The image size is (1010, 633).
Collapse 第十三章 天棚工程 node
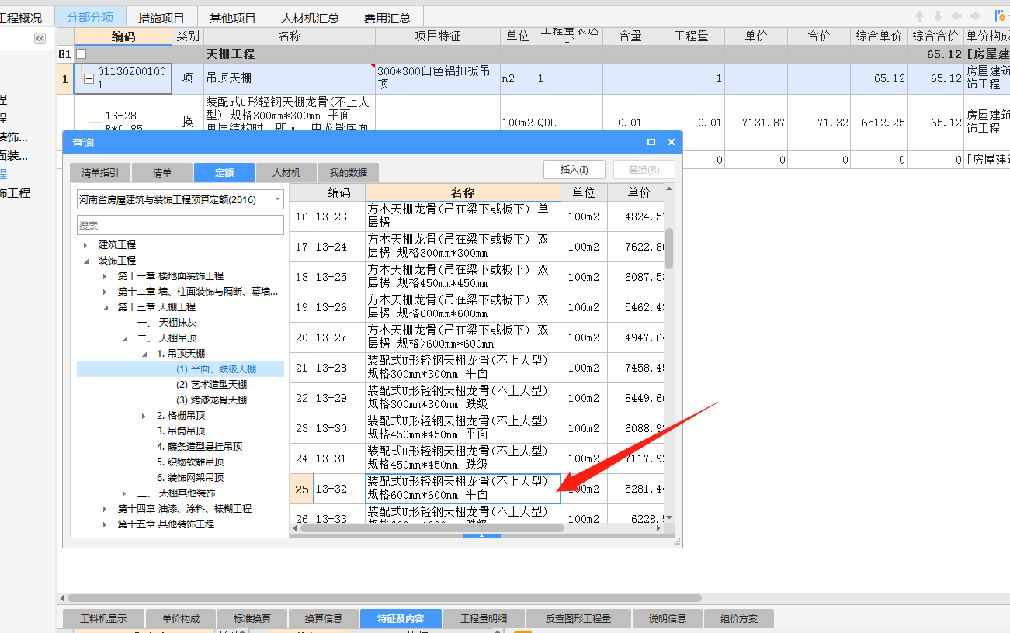105,307
